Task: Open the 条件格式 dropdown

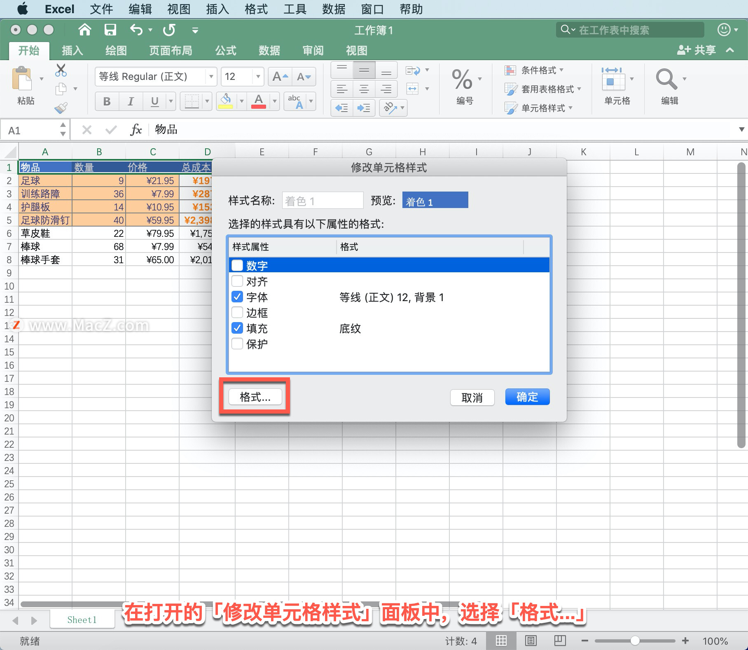Action: point(534,70)
